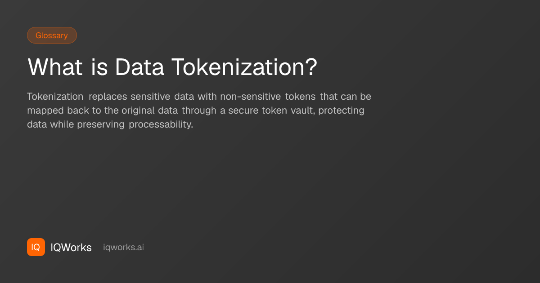Click the IQWorks brand name

pyautogui.click(x=71, y=248)
